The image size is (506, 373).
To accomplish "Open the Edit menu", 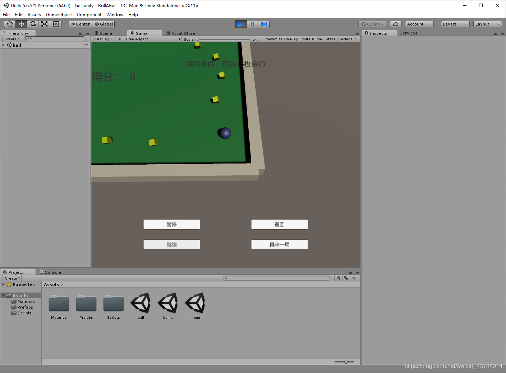I will (x=19, y=15).
